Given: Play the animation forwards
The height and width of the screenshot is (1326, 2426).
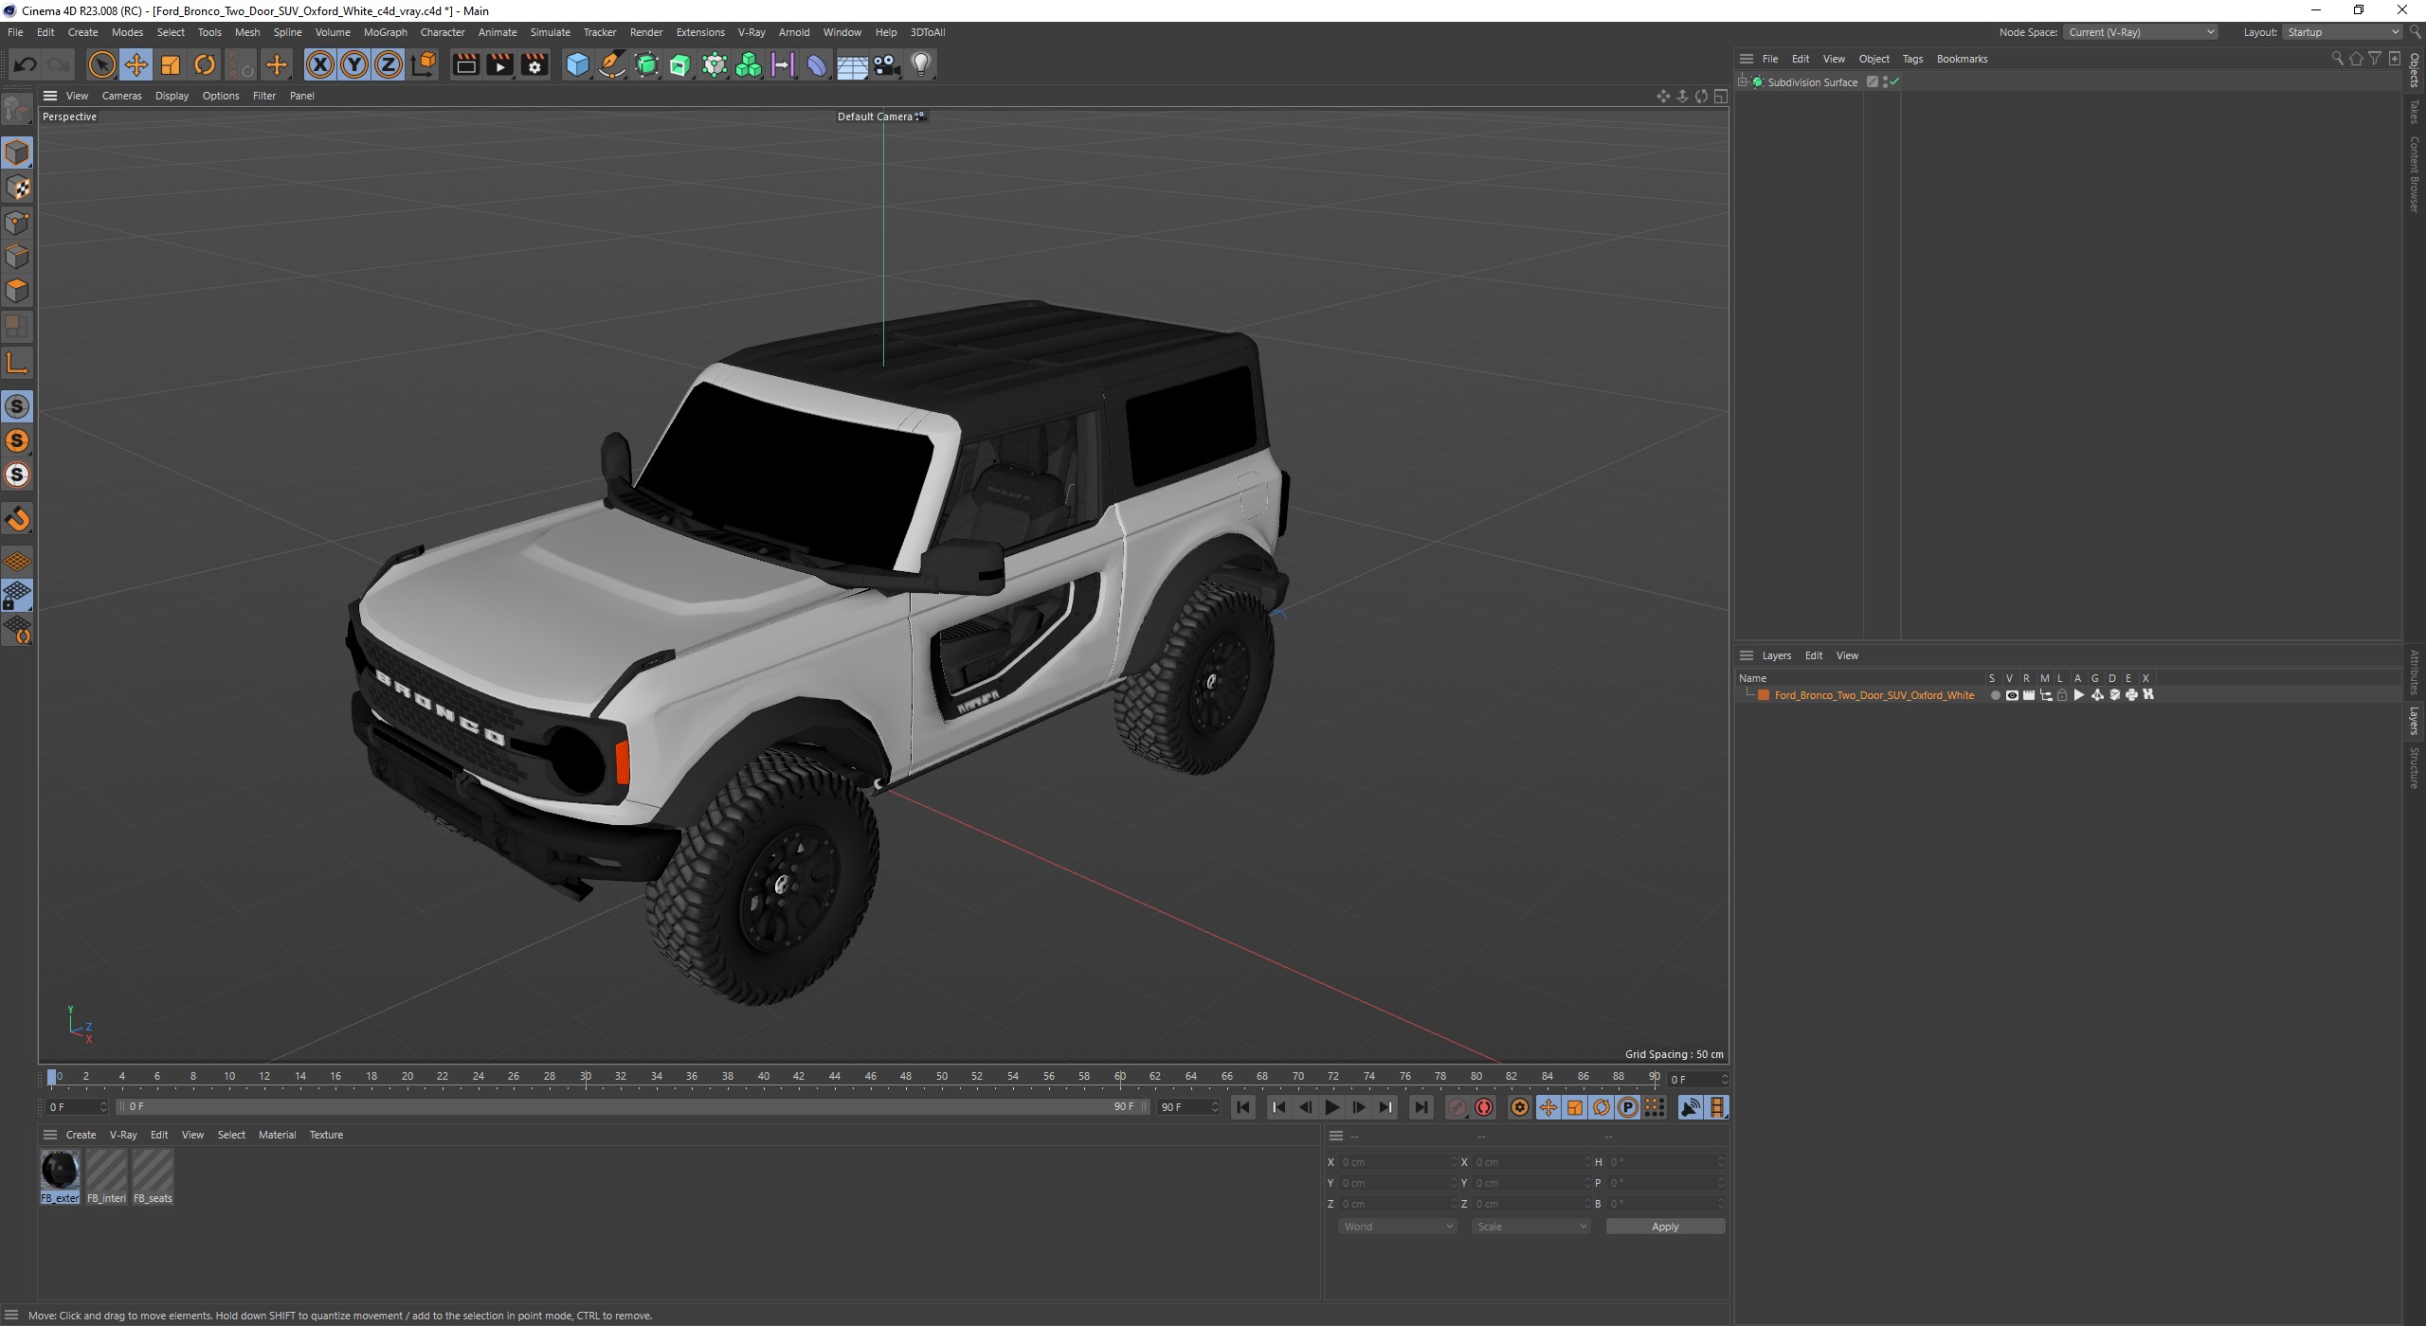Looking at the screenshot, I should [x=1331, y=1107].
